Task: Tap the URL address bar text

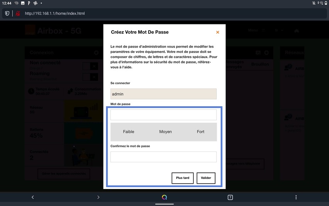Action: 55,14
